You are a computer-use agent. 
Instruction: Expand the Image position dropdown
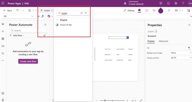coord(181,58)
